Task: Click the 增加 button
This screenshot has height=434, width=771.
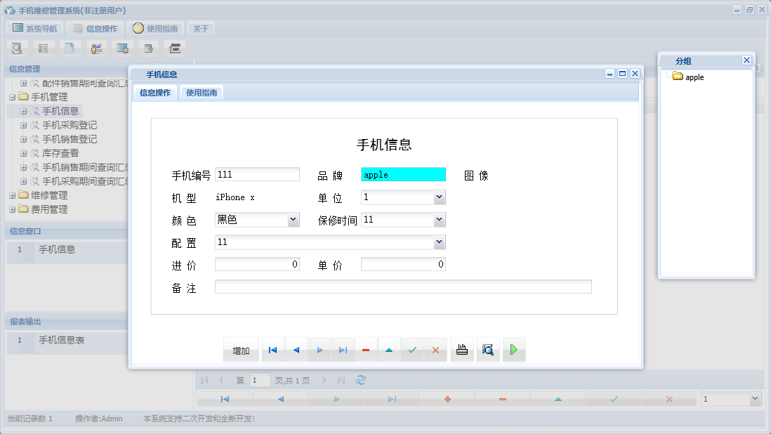Action: pos(241,349)
